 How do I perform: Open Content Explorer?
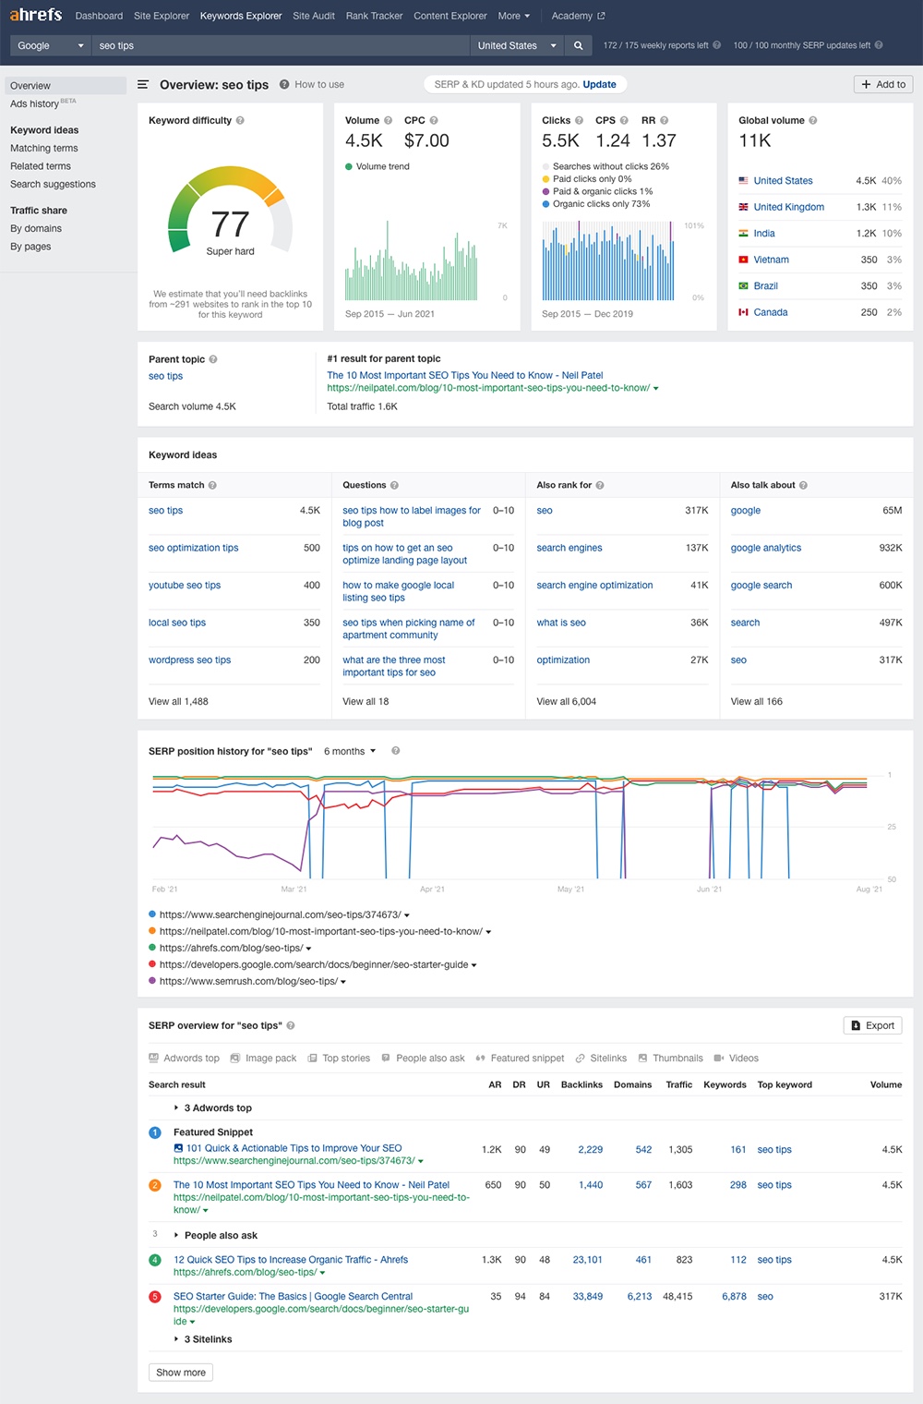[x=450, y=16]
